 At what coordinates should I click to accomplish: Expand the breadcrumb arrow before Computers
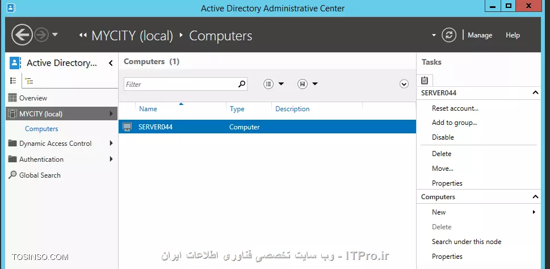(x=181, y=35)
